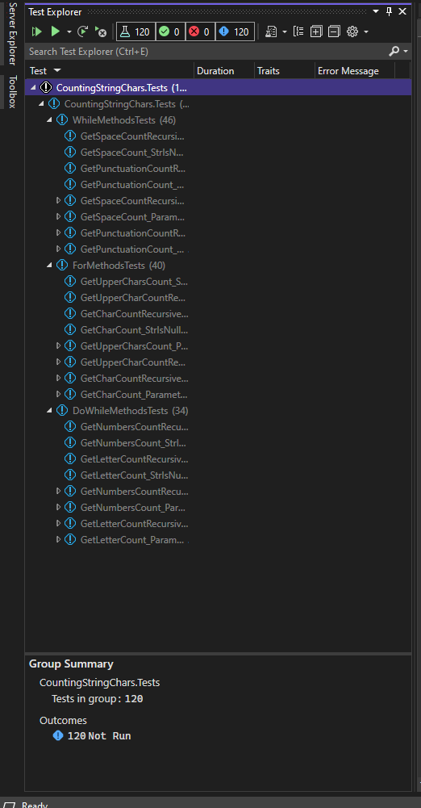The width and height of the screenshot is (421, 808).
Task: Open the search filter dropdown arrow
Action: pos(406,52)
